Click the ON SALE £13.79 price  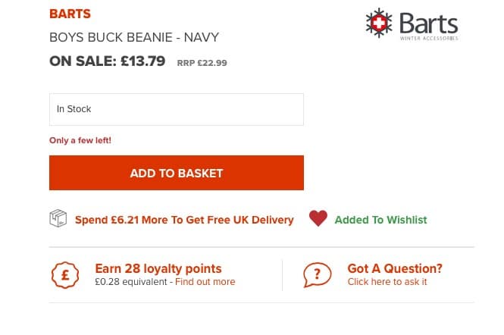[108, 61]
